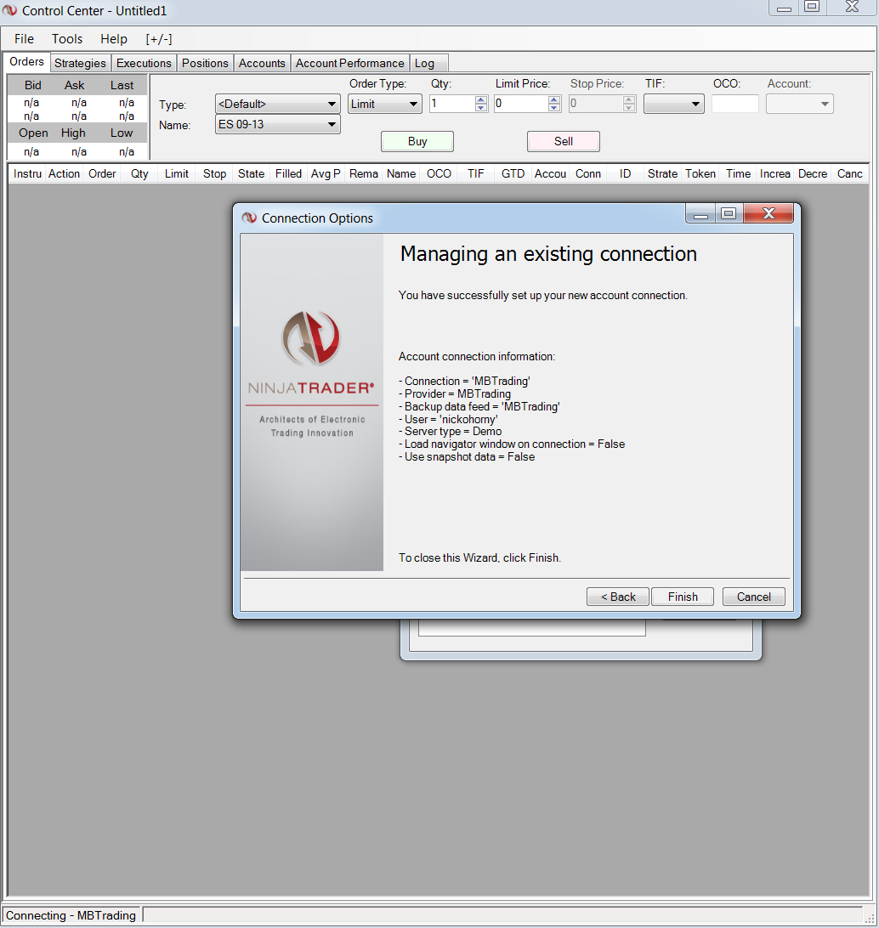
Task: Close the Connection Options dialog with the red X
Action: (x=768, y=213)
